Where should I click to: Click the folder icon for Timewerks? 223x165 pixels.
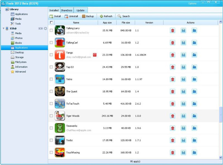194,128
